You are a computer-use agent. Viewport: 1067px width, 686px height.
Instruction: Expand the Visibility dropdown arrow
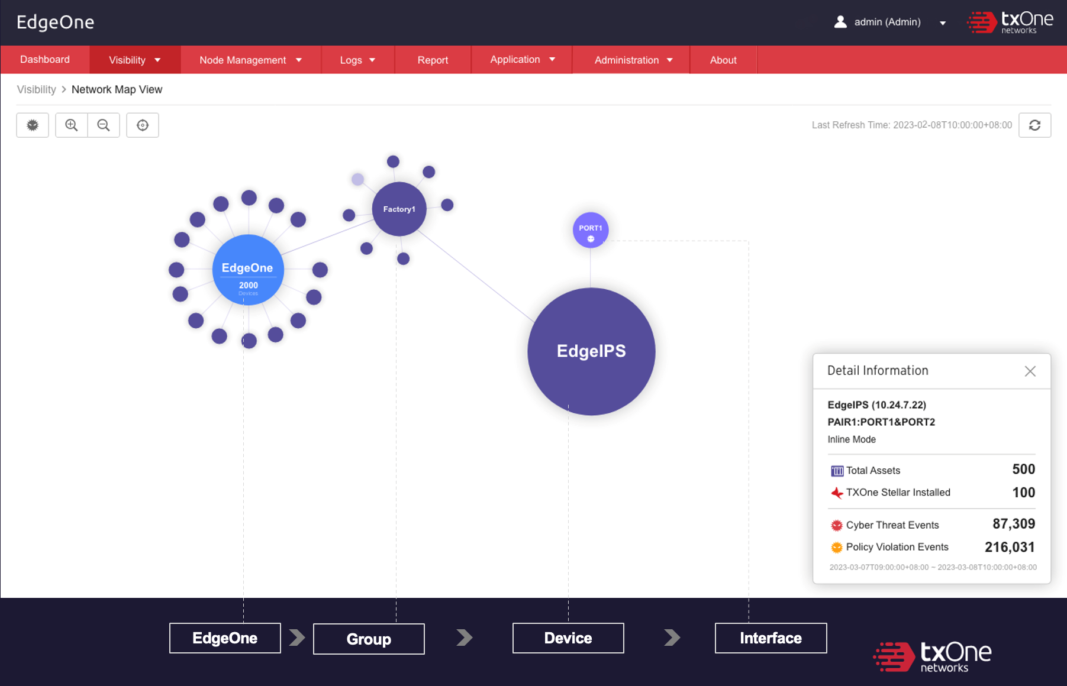(157, 60)
